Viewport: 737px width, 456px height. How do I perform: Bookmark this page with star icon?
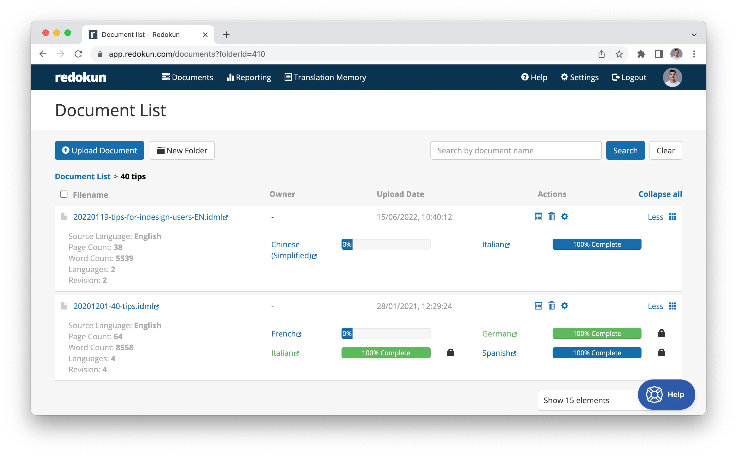point(619,54)
